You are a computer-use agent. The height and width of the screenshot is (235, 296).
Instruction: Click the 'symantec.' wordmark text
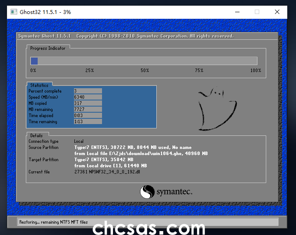tap(174, 192)
